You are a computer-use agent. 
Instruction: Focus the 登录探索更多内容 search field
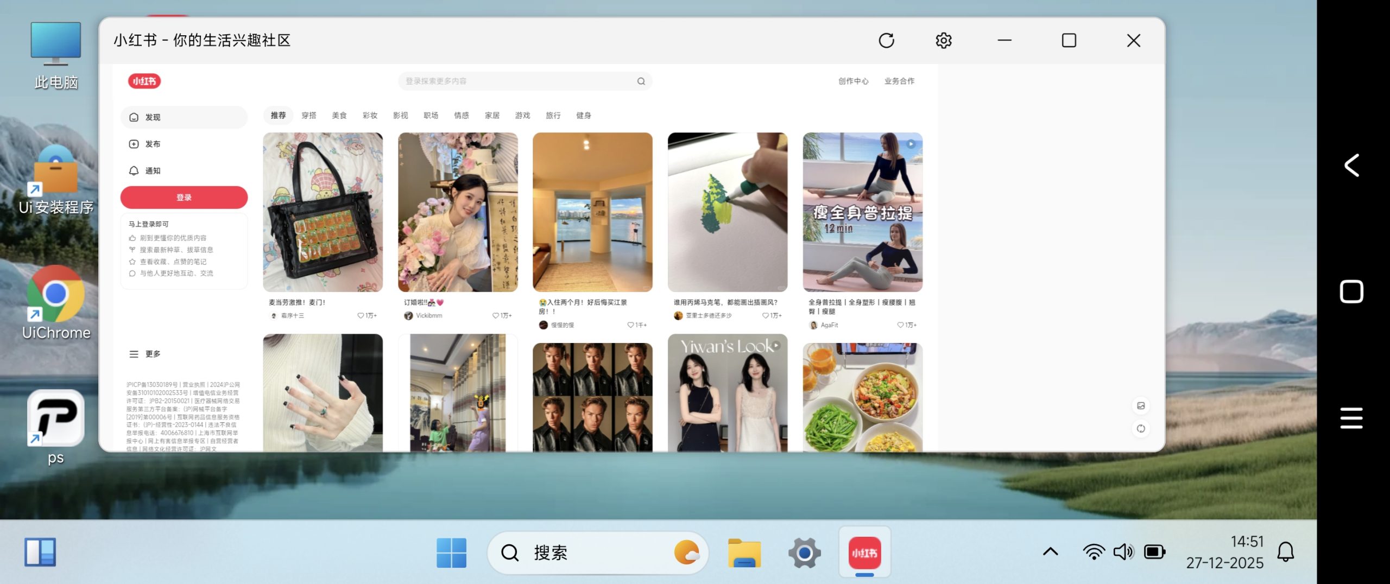point(516,81)
